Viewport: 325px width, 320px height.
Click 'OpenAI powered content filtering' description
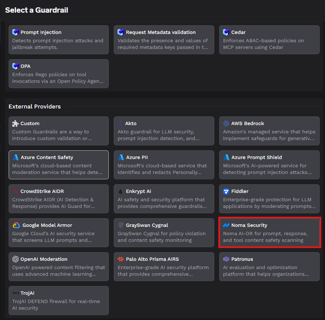[59, 271]
